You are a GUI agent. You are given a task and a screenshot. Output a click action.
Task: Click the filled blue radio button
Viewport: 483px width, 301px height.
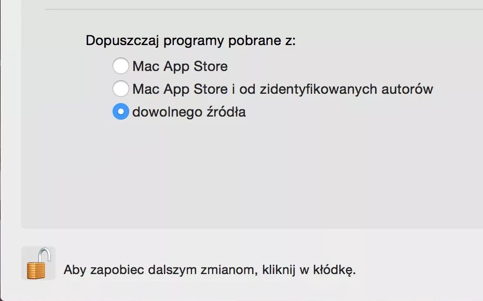pos(120,111)
